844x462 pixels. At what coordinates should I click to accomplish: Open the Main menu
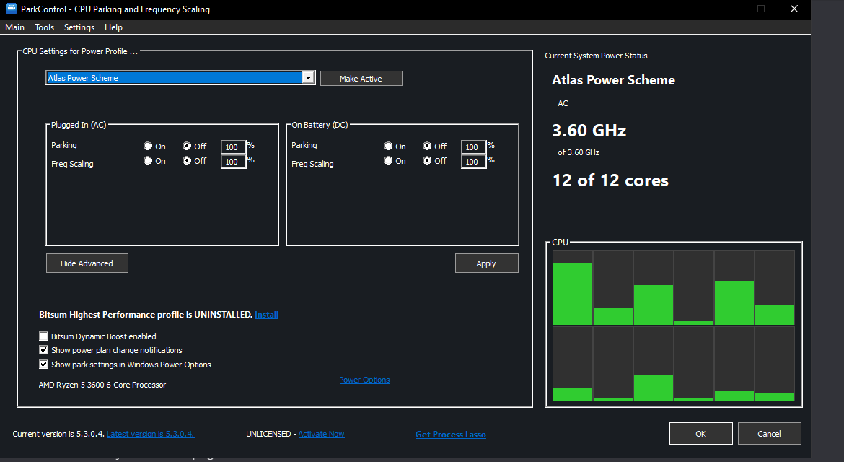[x=15, y=27]
